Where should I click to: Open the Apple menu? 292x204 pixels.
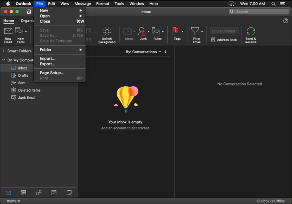coord(8,3)
